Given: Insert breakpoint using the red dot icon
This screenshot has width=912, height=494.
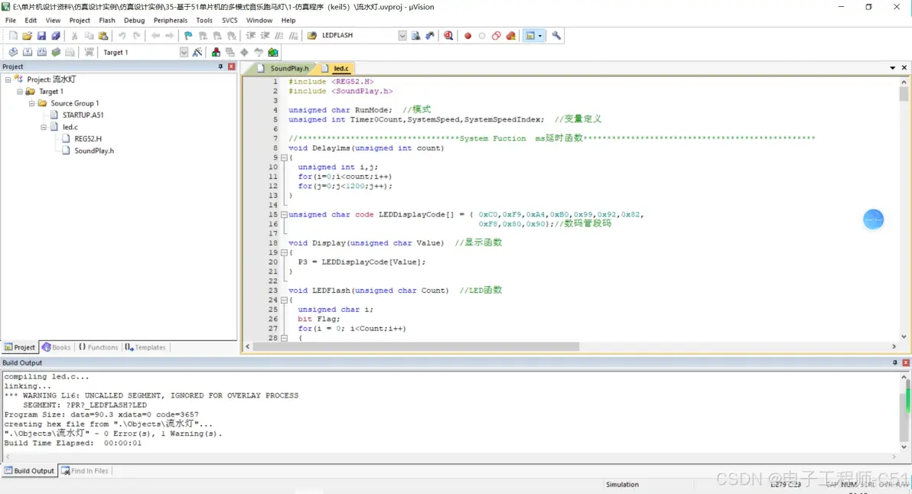Looking at the screenshot, I should point(467,36).
